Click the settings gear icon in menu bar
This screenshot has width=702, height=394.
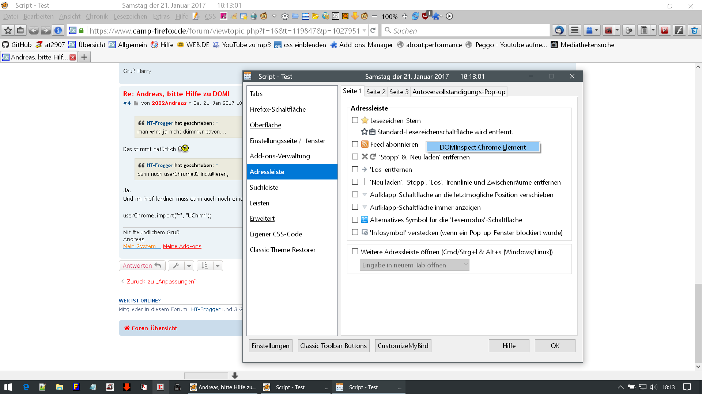[x=285, y=16]
